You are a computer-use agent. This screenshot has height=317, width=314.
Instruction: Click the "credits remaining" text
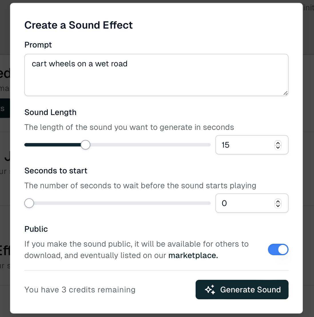(x=80, y=290)
